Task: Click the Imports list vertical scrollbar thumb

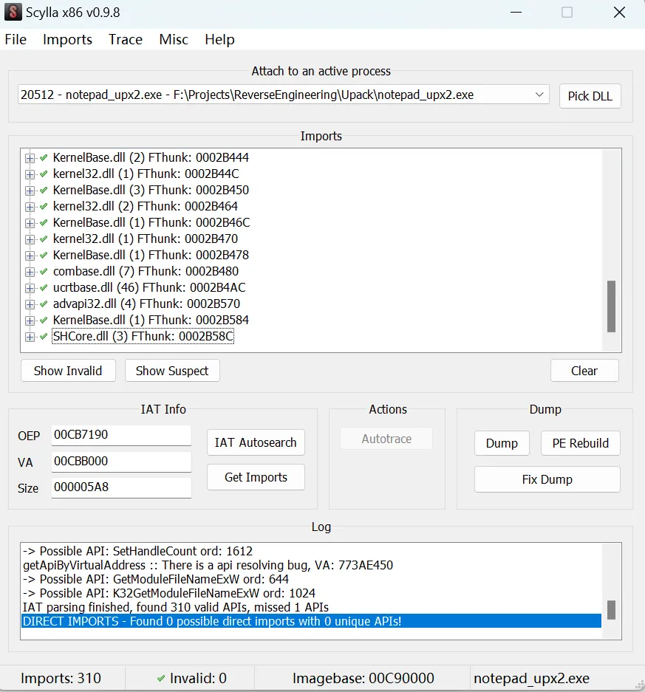Action: [611, 306]
